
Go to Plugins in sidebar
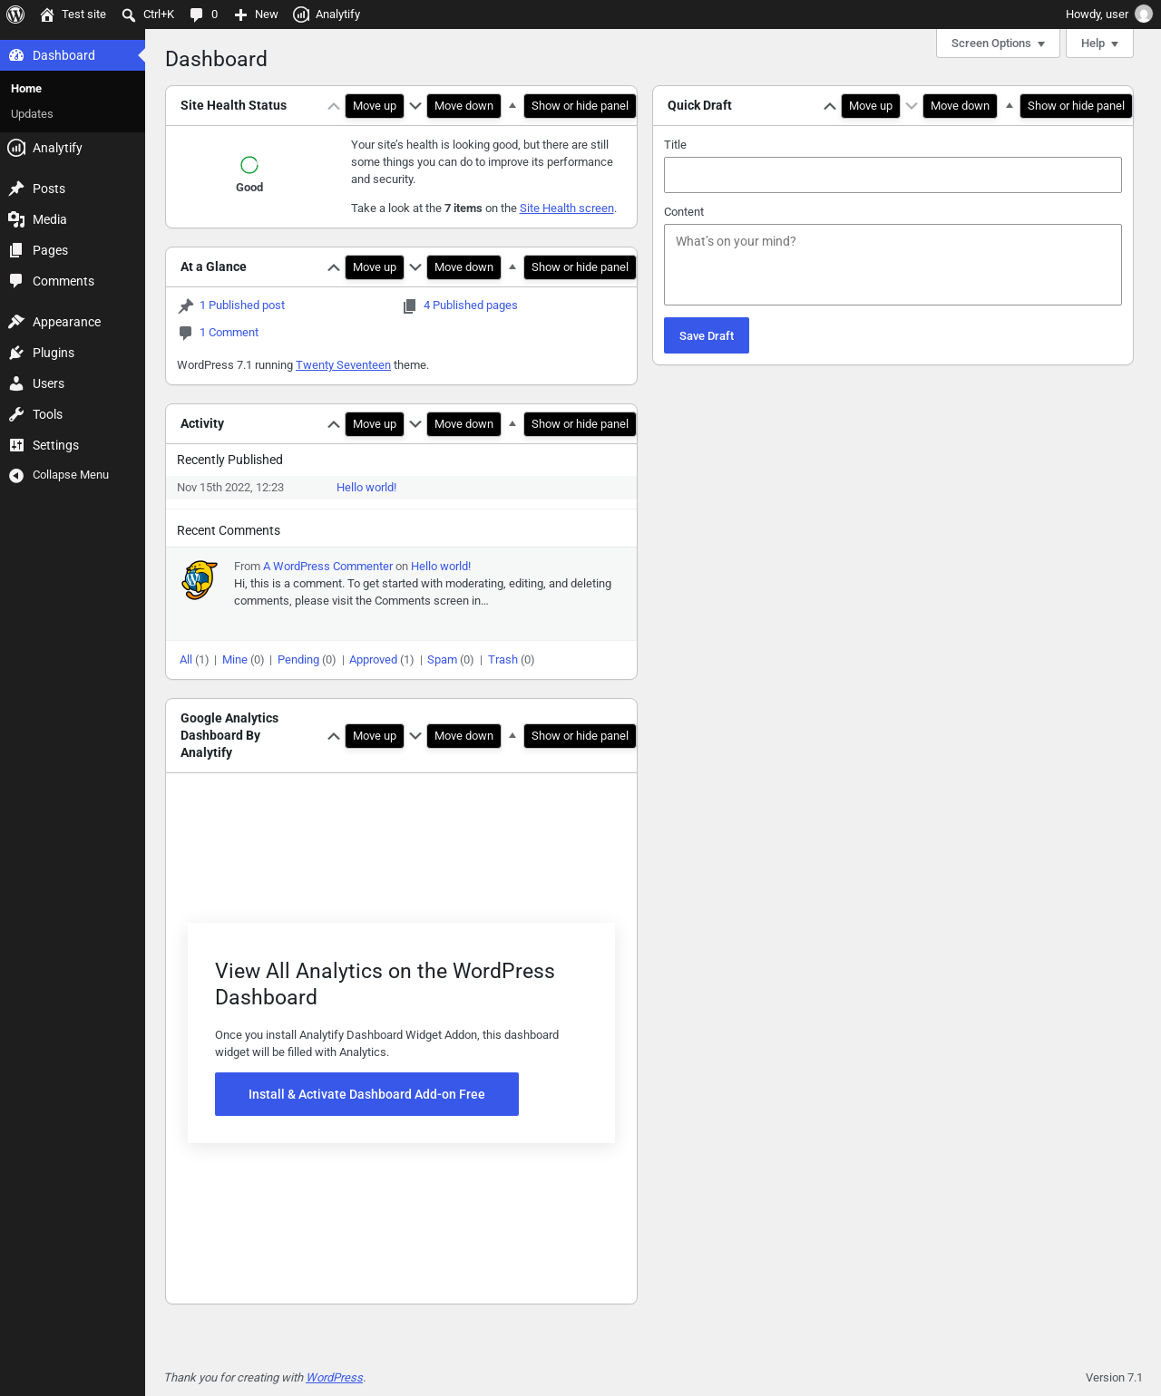[73, 353]
